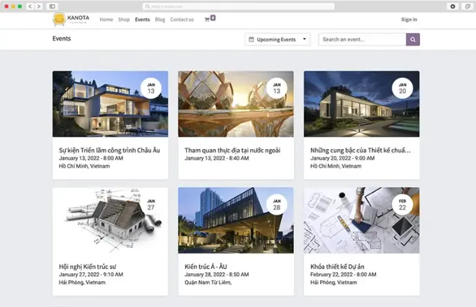Click the browser address bar

pos(238,6)
